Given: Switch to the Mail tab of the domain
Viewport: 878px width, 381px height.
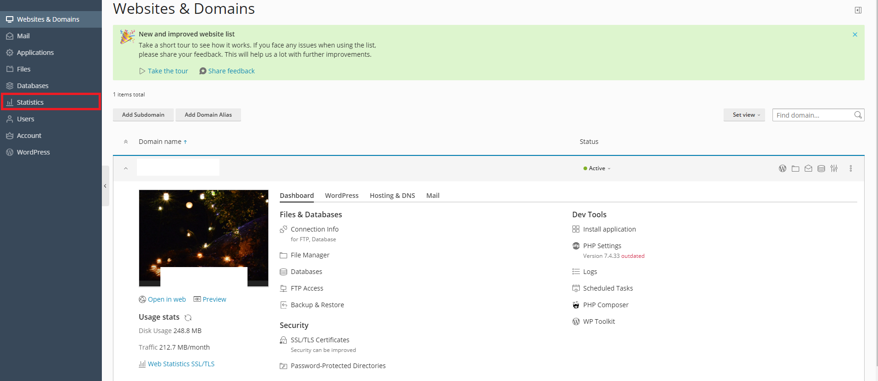Looking at the screenshot, I should pos(433,196).
